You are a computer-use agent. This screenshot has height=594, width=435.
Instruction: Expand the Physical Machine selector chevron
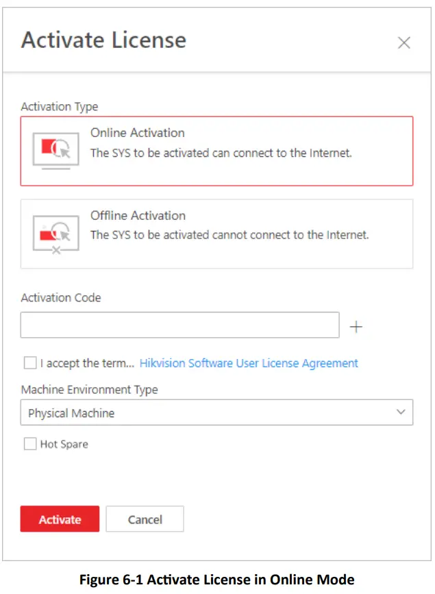[x=399, y=412]
